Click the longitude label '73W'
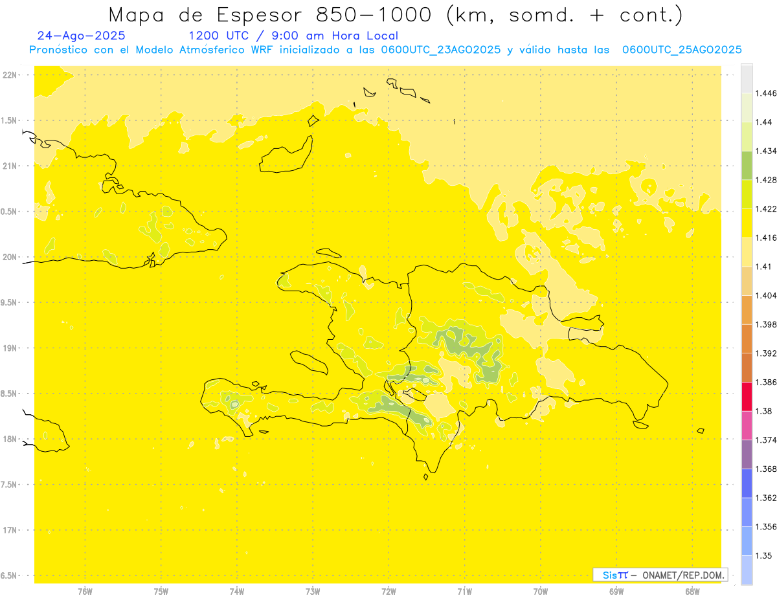Image resolution: width=777 pixels, height=600 pixels. [x=313, y=592]
